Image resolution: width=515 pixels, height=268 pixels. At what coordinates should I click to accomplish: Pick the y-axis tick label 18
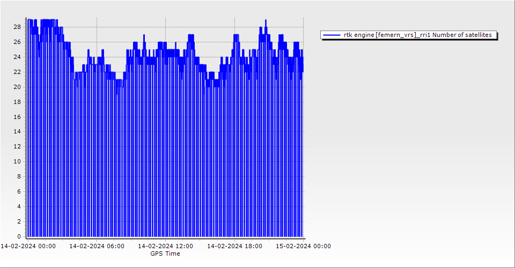[x=17, y=102]
